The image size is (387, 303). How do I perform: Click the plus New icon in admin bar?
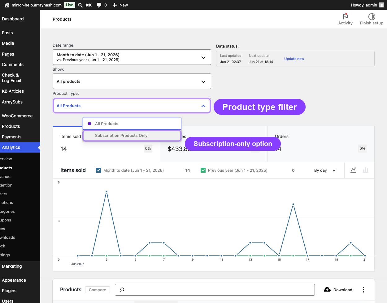tap(115, 5)
